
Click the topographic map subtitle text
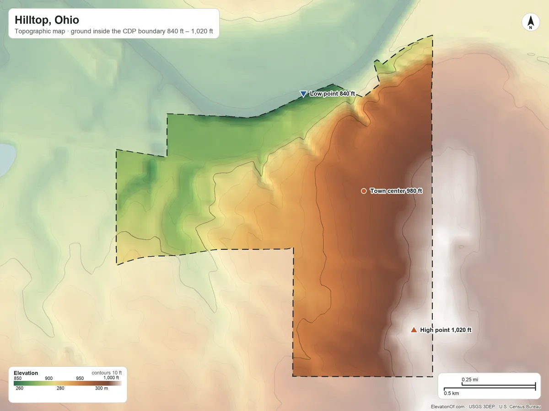(114, 32)
